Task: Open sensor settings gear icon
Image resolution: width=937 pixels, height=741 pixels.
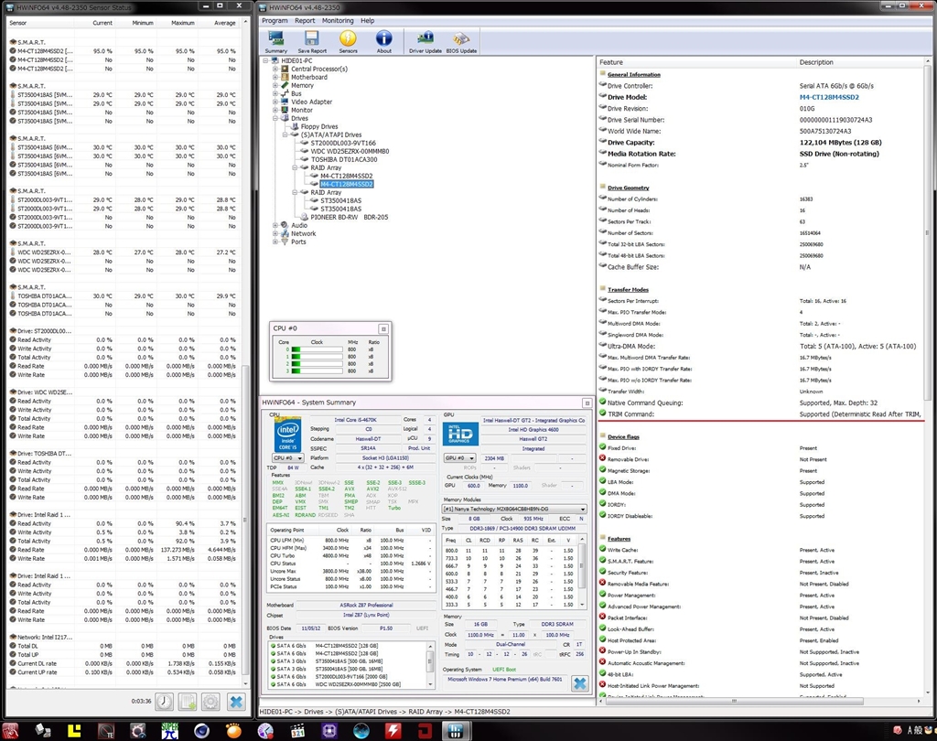Action: pyautogui.click(x=210, y=702)
